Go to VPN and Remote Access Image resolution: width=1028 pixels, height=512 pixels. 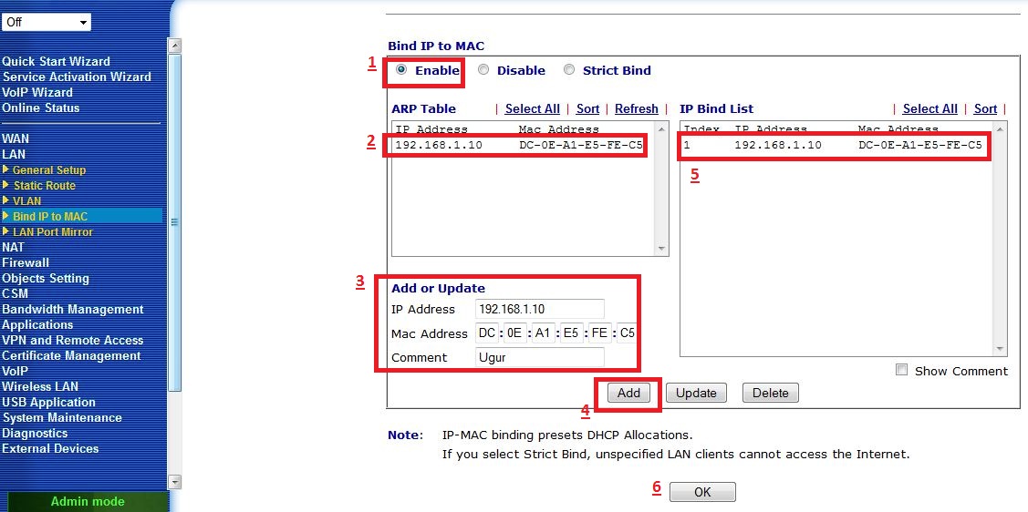[x=72, y=340]
